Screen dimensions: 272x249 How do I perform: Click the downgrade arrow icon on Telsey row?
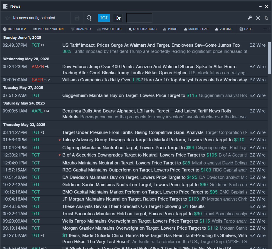coord(60,140)
